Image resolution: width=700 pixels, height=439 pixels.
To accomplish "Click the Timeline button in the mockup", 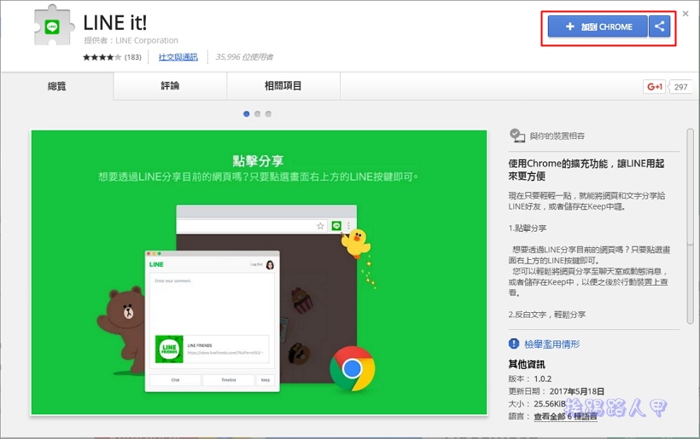I will click(x=229, y=380).
